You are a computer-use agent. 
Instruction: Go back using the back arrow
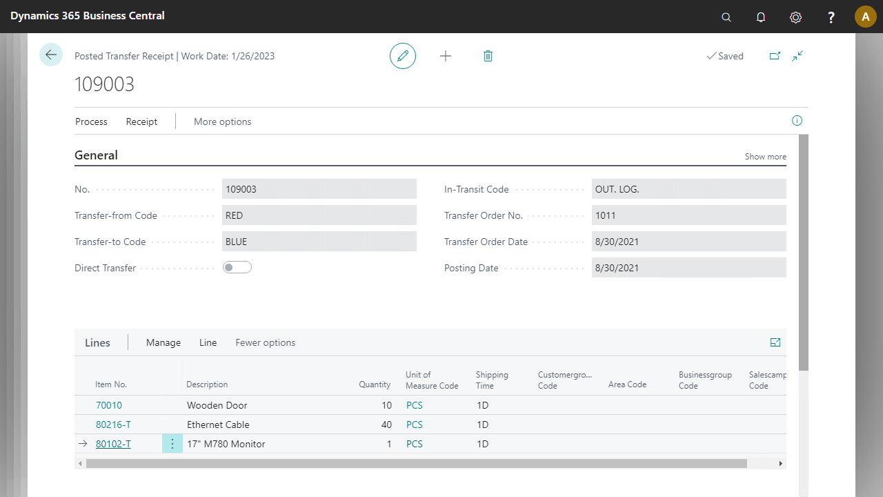coord(51,55)
